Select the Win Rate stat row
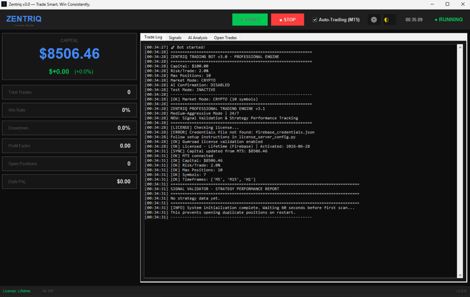 (x=69, y=110)
